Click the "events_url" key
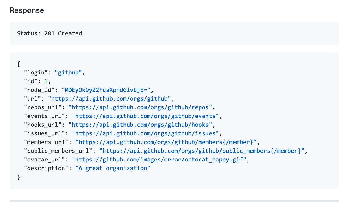348x205 pixels. click(44, 116)
